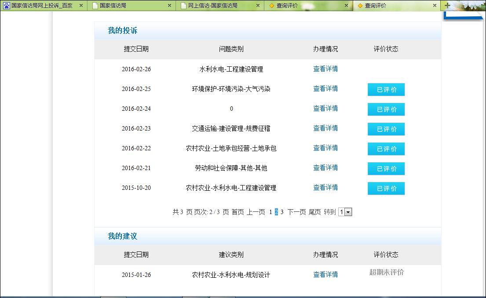Image resolution: width=486 pixels, height=298 pixels.
Task: Click the 已评价 button for 2015-10-20
Action: pos(386,188)
